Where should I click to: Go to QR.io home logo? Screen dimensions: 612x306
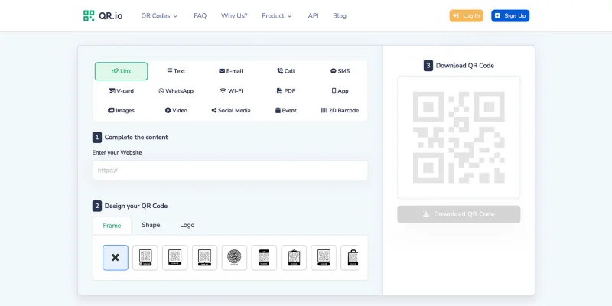click(x=103, y=15)
